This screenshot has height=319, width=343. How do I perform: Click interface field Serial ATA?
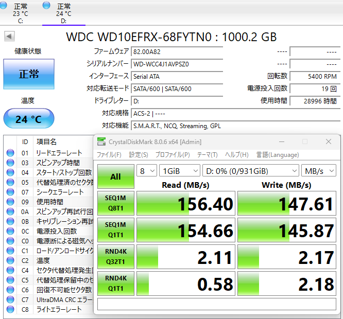click(x=177, y=76)
